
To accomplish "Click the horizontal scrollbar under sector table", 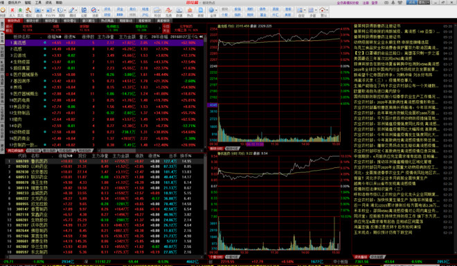I will point(150,151).
